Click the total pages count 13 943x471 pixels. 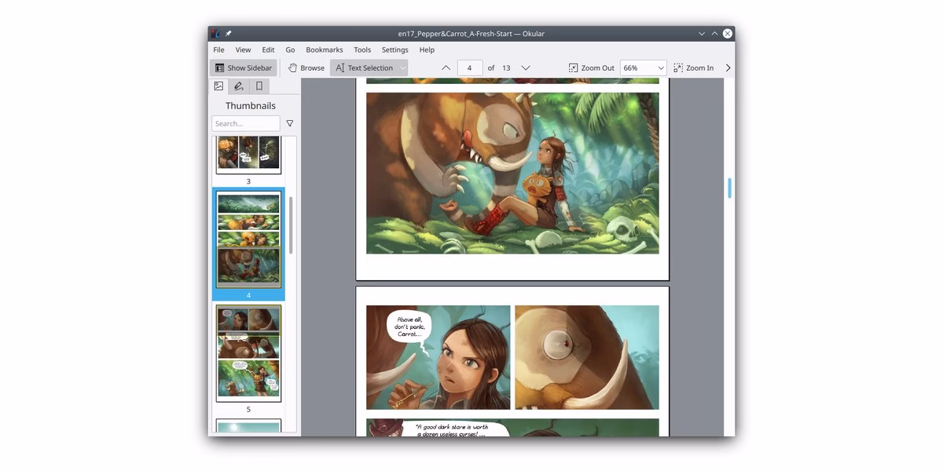pos(506,68)
